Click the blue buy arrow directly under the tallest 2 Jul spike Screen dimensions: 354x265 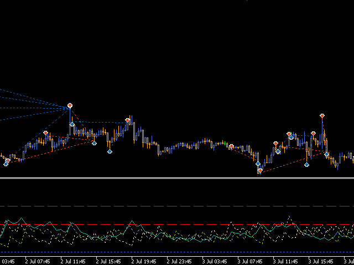pyautogui.click(x=72, y=124)
